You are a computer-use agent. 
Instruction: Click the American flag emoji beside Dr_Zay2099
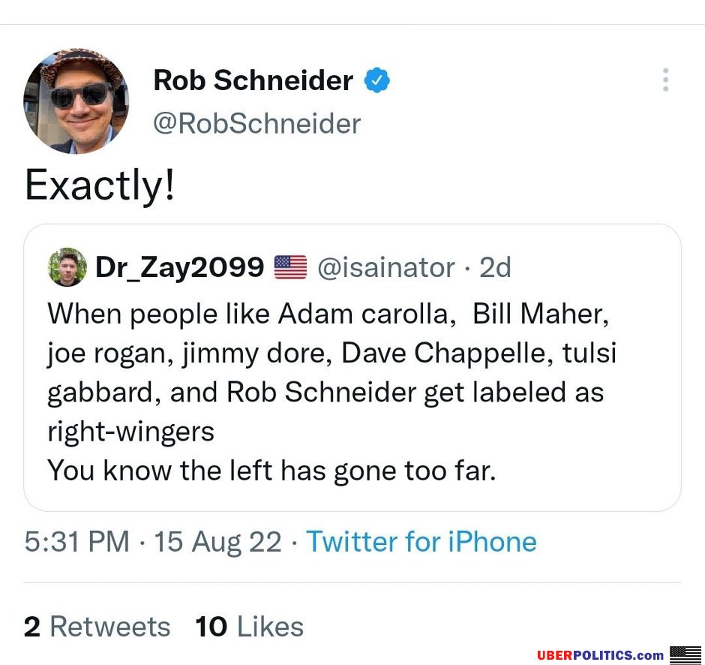tap(290, 267)
